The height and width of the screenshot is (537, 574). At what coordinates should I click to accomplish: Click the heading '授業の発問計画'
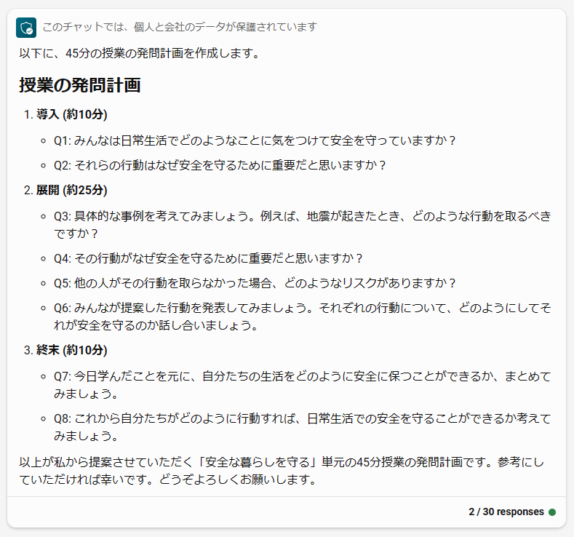[80, 85]
